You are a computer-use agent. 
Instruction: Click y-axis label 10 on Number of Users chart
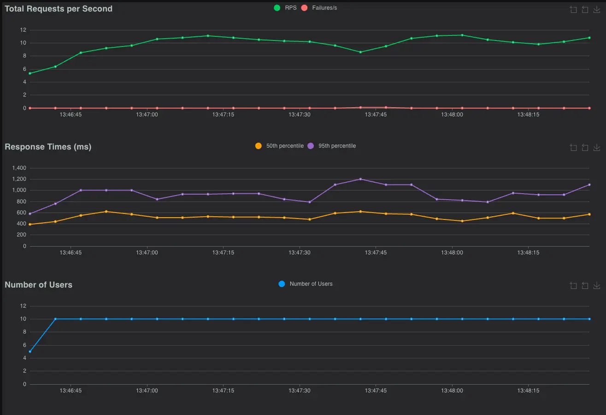tap(24, 319)
